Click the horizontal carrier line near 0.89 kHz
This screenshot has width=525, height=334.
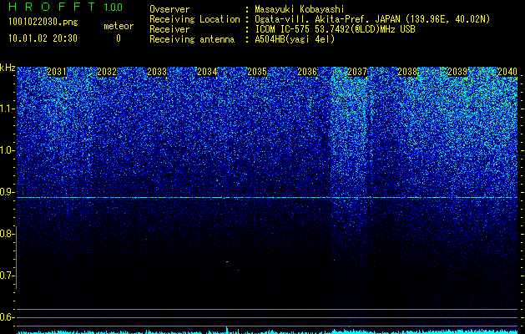pos(267,198)
